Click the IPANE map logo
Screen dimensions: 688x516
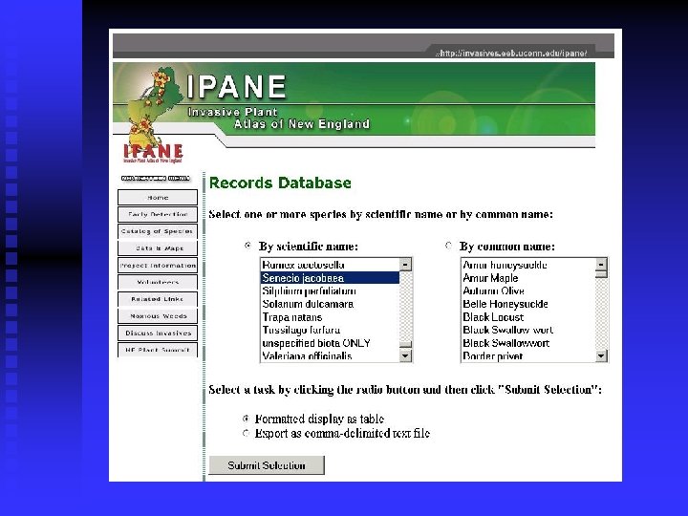click(x=154, y=115)
